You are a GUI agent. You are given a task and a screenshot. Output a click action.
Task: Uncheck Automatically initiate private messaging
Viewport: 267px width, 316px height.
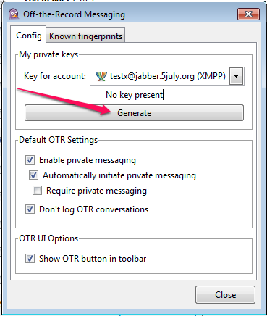pos(33,175)
